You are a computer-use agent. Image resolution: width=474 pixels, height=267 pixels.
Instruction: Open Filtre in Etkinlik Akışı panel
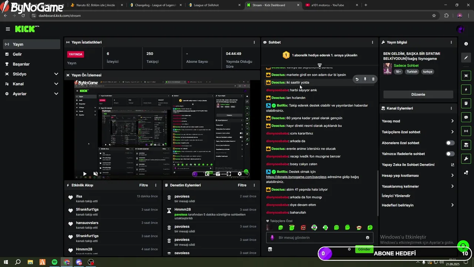143,185
